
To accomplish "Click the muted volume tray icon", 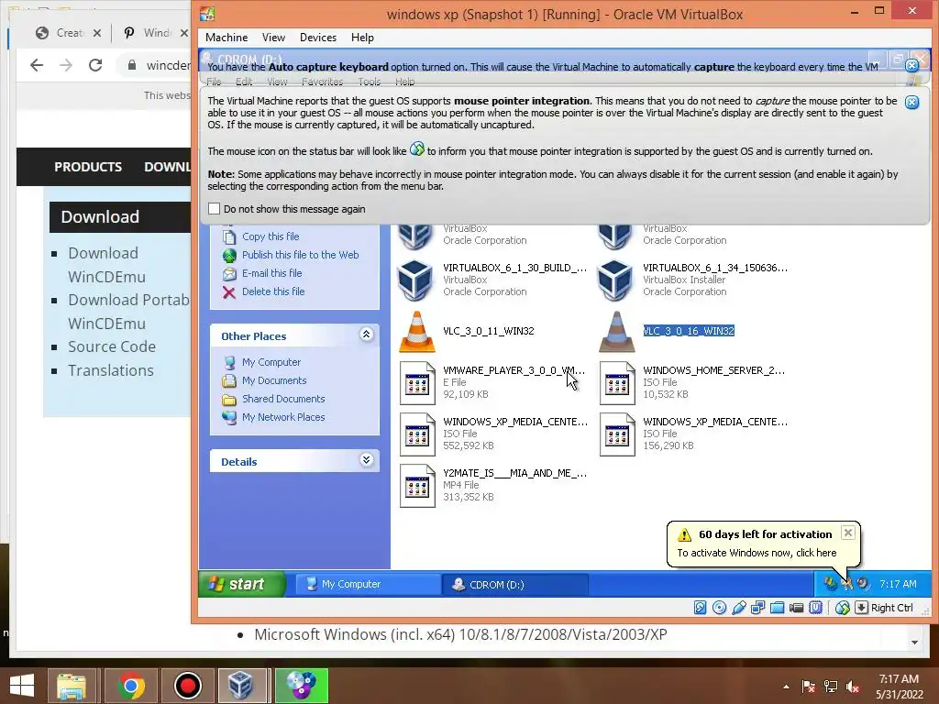I will [853, 687].
